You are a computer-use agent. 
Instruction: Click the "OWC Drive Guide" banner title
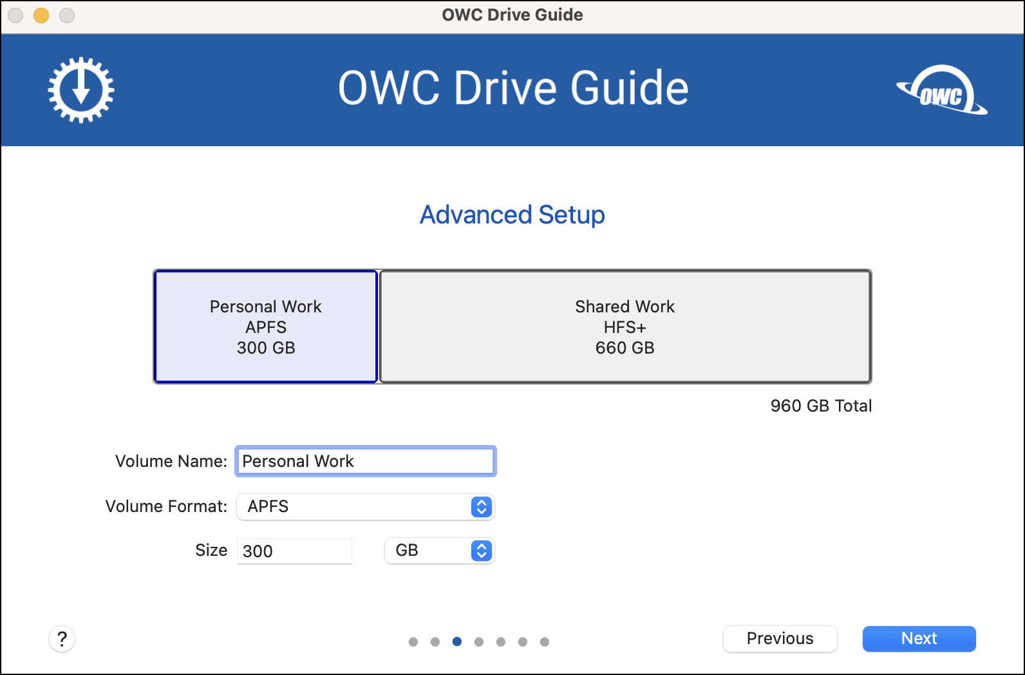pyautogui.click(x=513, y=88)
